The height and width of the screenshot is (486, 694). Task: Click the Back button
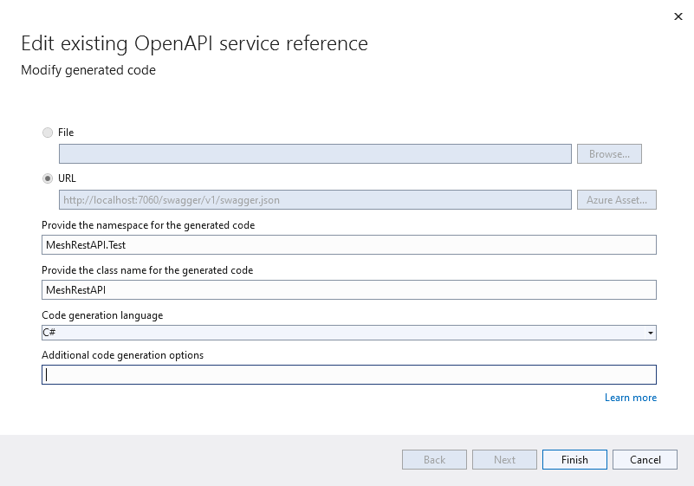[434, 459]
